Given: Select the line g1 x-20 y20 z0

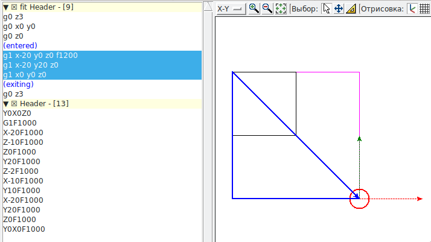Looking at the screenshot, I should pyautogui.click(x=102, y=65).
